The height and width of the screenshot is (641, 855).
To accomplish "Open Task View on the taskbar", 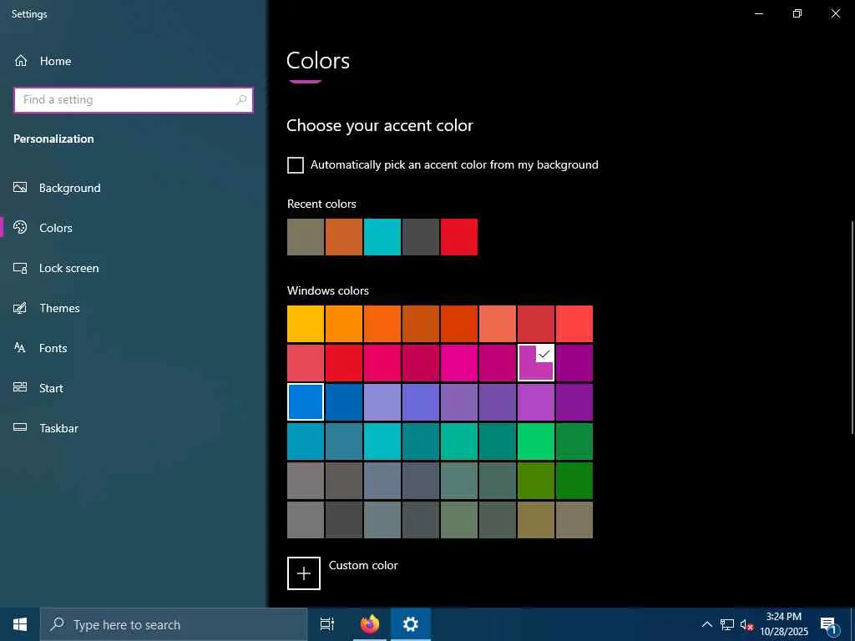I will coord(327,624).
